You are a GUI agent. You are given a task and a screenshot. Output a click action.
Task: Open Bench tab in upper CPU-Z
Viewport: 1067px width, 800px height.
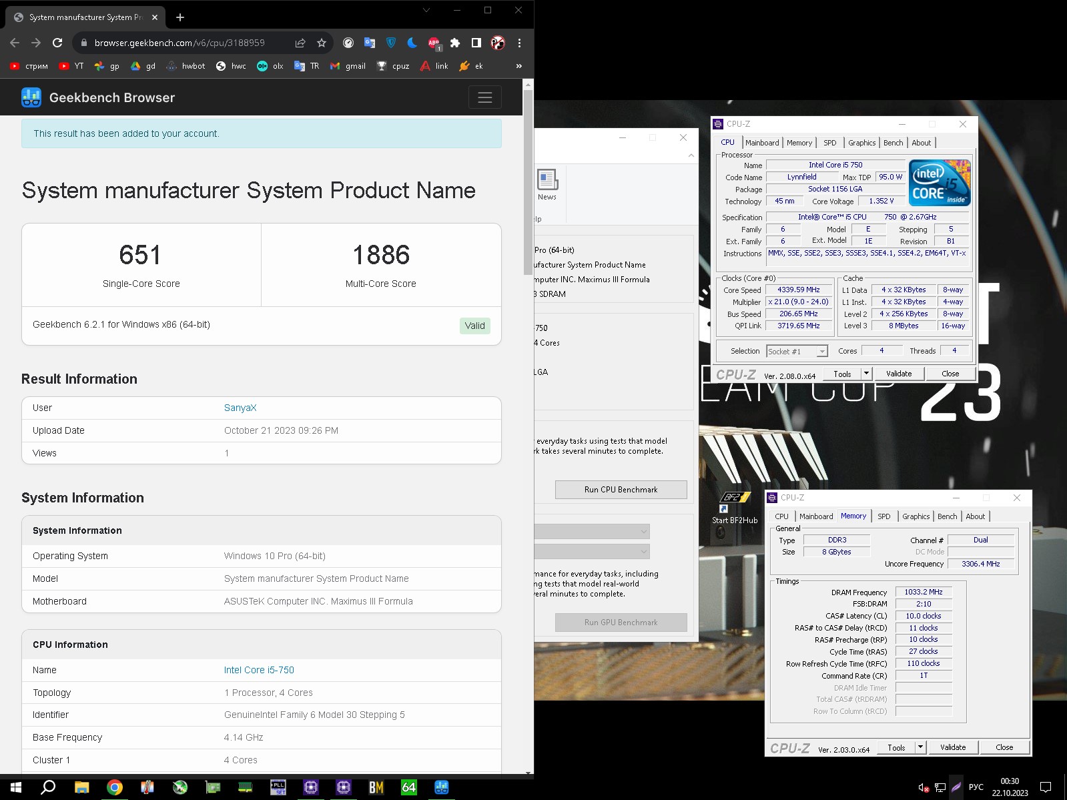(x=893, y=143)
